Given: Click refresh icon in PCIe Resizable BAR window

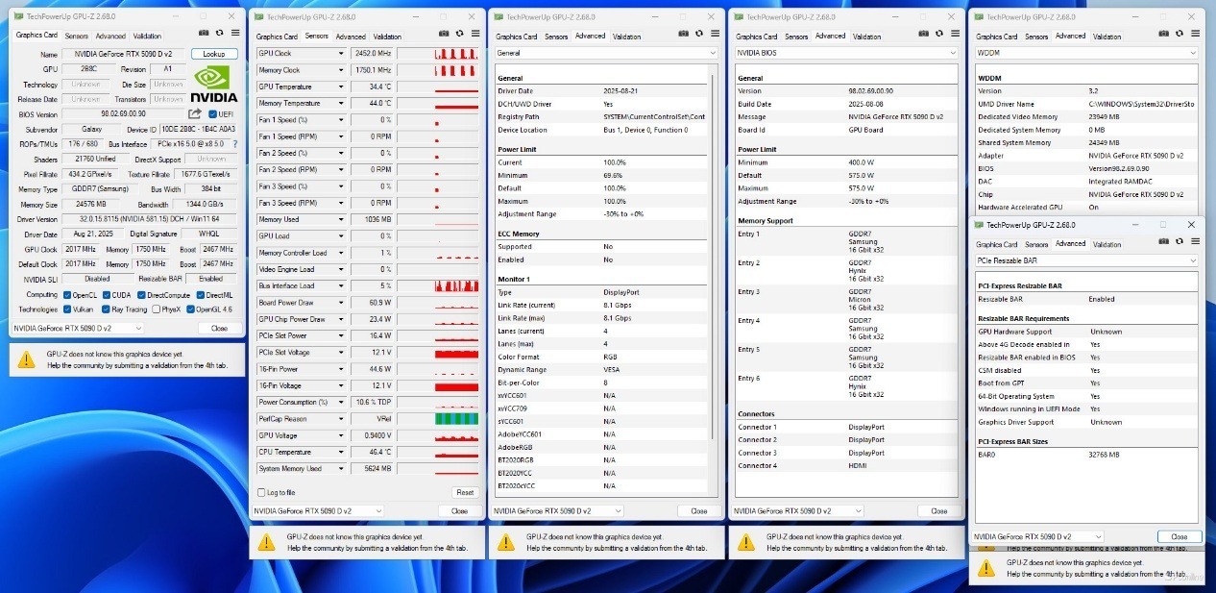Looking at the screenshot, I should (x=1179, y=242).
